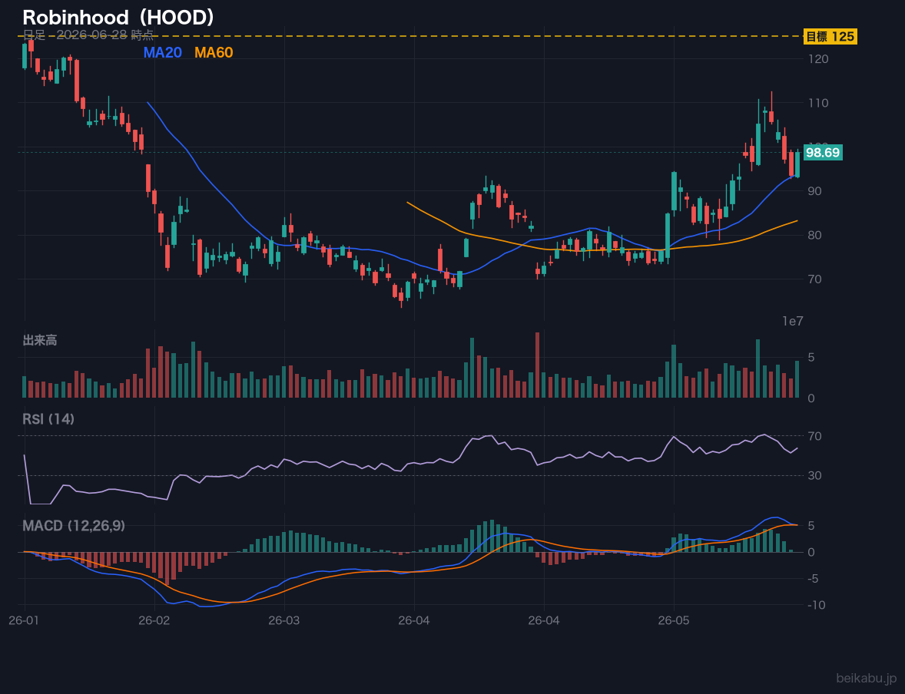This screenshot has height=694, width=905.
Task: Click the 26-02 date axis label
Action: 154,621
